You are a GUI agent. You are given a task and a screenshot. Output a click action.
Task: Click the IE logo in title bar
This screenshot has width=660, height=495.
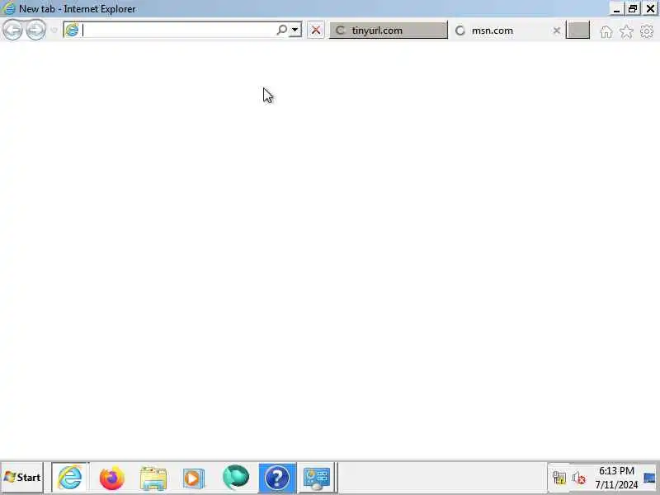point(8,8)
